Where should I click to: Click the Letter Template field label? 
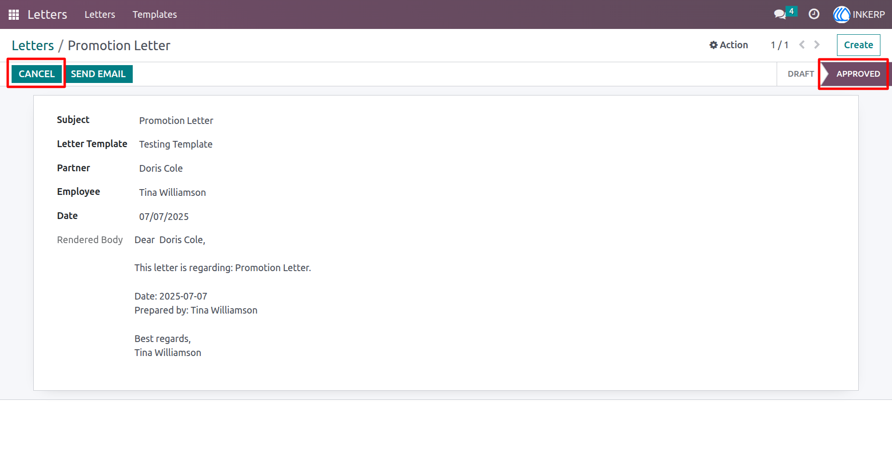[92, 144]
